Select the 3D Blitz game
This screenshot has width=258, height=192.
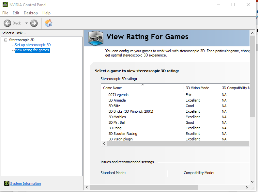(114, 106)
